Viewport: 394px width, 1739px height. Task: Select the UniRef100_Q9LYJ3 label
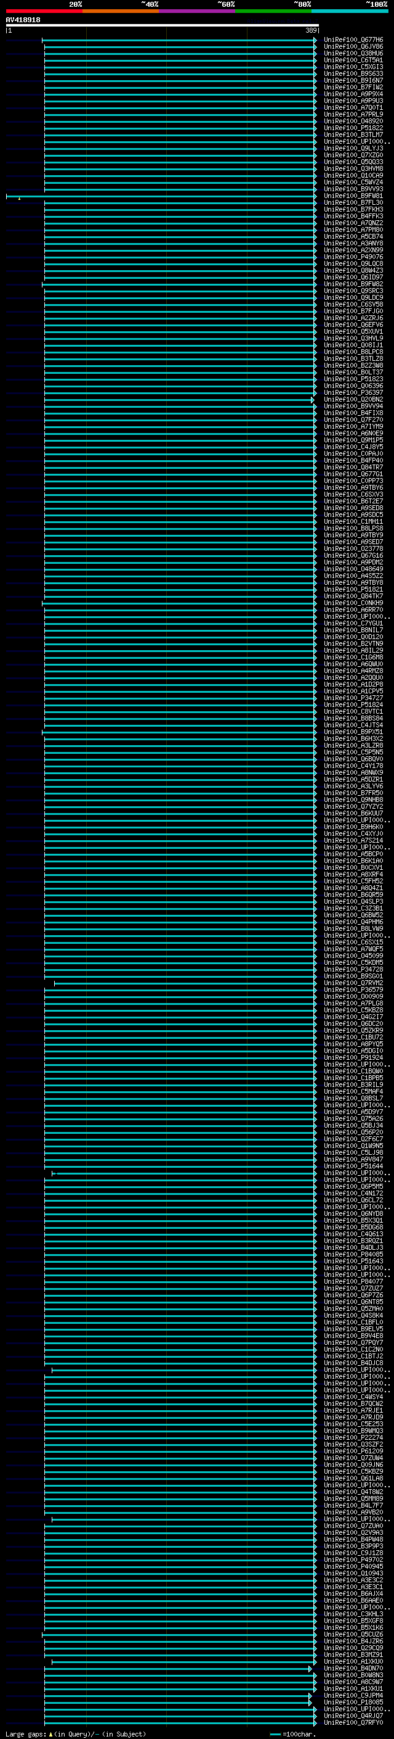[353, 148]
